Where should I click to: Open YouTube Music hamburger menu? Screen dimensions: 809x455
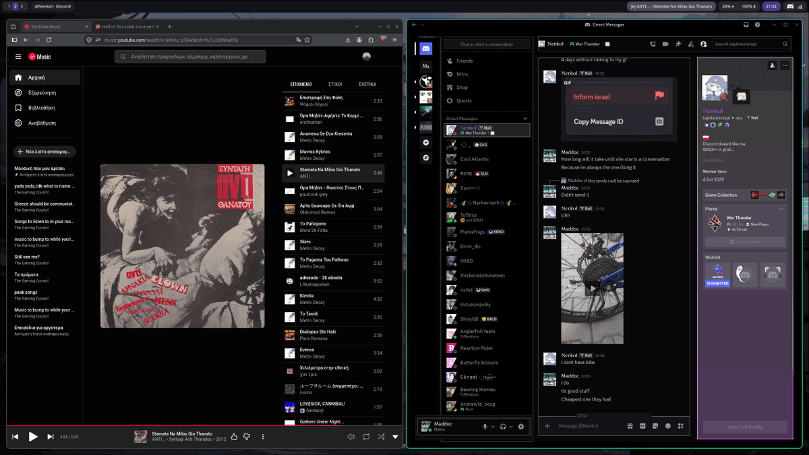[18, 57]
